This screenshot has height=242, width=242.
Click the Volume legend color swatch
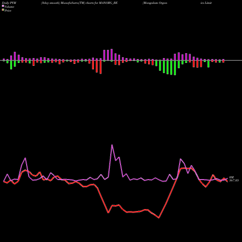pos(3,6)
